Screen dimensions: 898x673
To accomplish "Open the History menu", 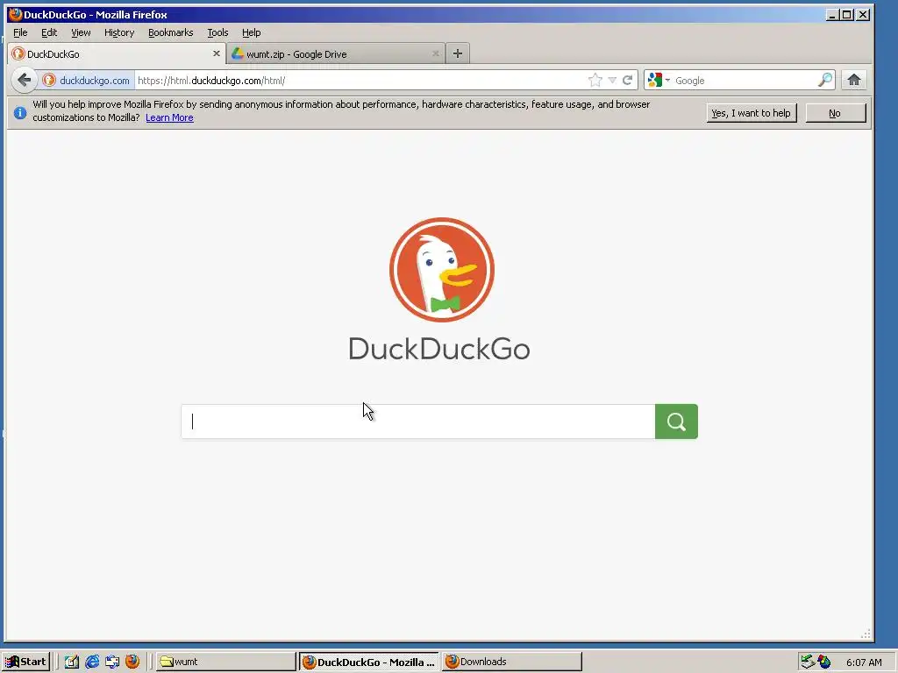I will pos(119,32).
